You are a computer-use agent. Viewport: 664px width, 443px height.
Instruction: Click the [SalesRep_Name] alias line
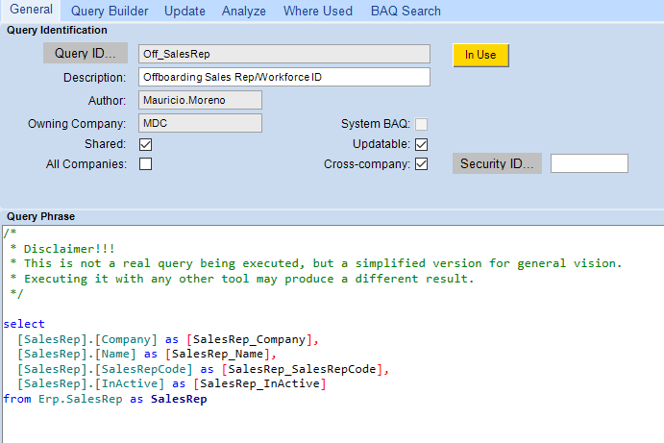click(x=146, y=354)
